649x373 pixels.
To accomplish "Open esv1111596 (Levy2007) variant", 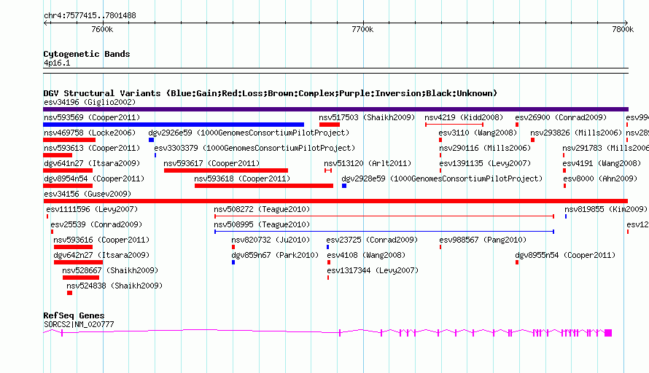I will 47,216.
